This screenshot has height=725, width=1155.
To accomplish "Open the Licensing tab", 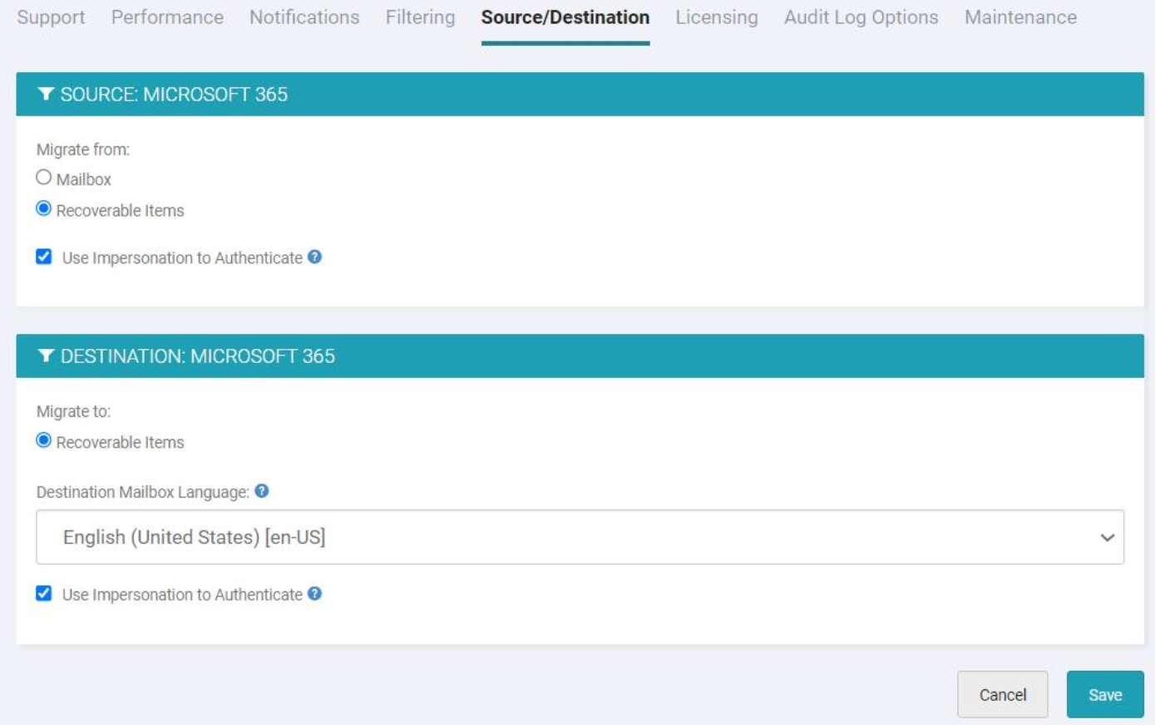I will click(x=717, y=17).
